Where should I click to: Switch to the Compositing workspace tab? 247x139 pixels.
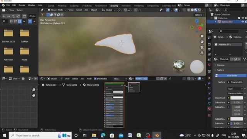pyautogui.click(x=153, y=6)
